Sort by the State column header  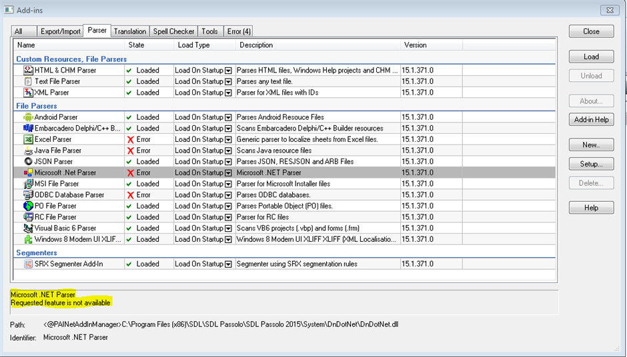pyautogui.click(x=150, y=45)
